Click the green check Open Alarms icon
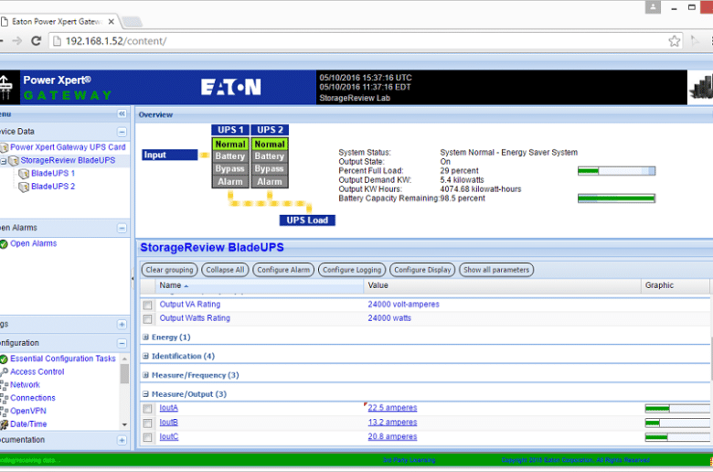Viewport: 713px width, 472px height. (4, 244)
